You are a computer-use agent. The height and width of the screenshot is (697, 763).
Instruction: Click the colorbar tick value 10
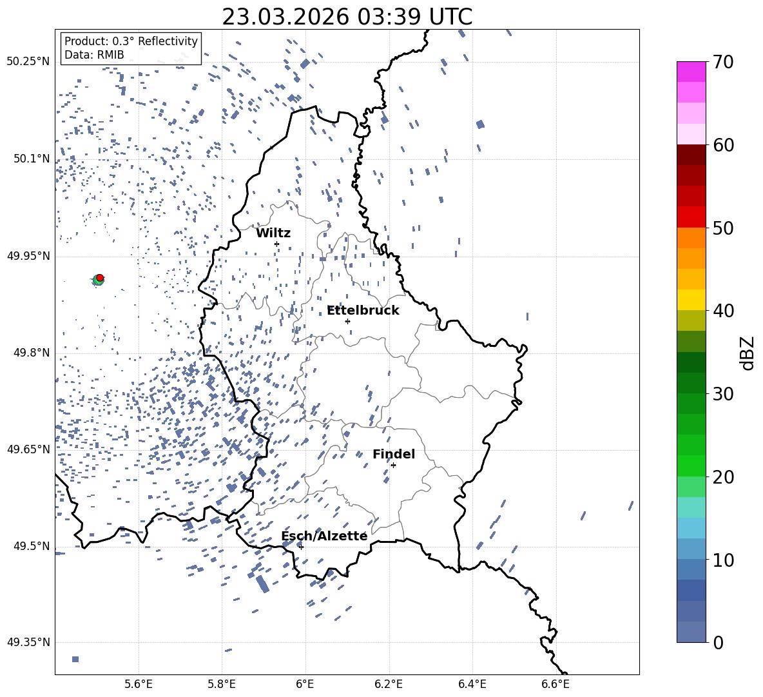723,560
